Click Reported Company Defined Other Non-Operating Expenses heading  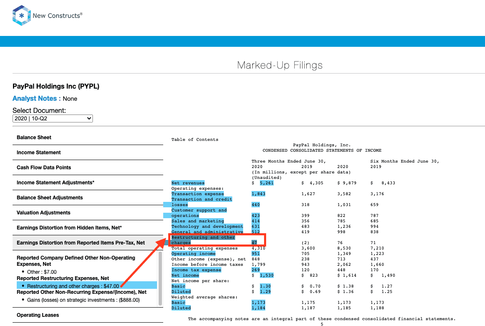pos(76,261)
